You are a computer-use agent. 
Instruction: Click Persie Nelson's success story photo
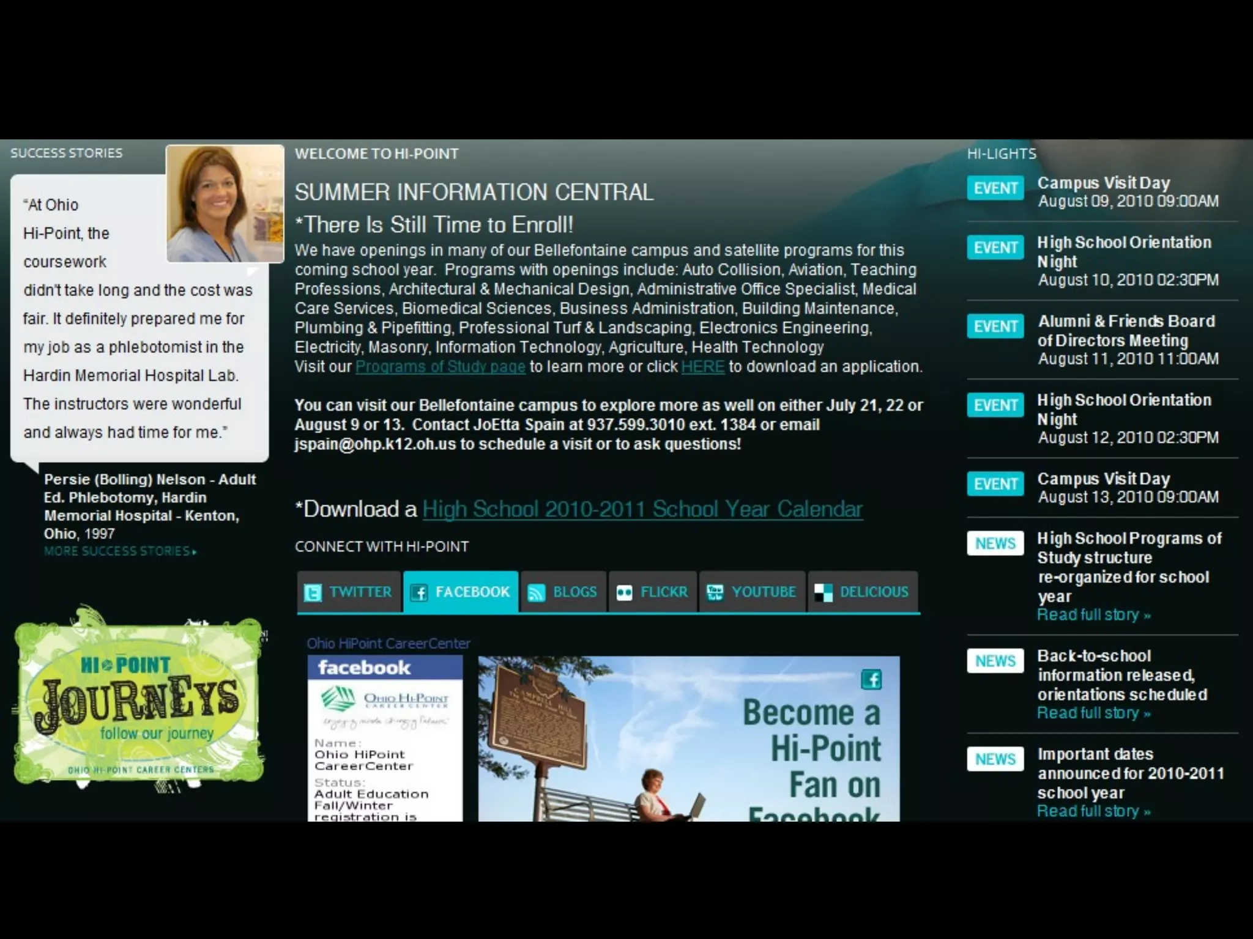point(225,204)
